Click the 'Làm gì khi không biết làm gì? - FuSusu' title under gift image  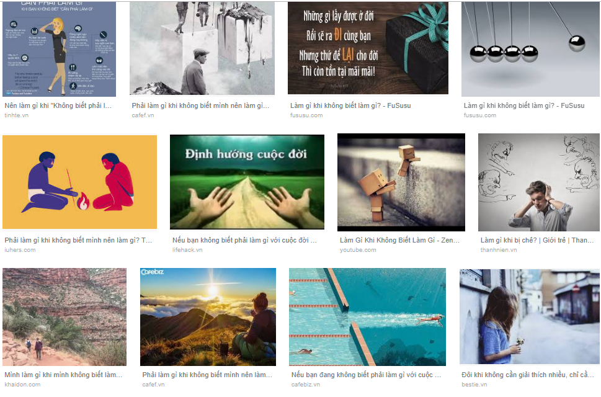pyautogui.click(x=350, y=105)
